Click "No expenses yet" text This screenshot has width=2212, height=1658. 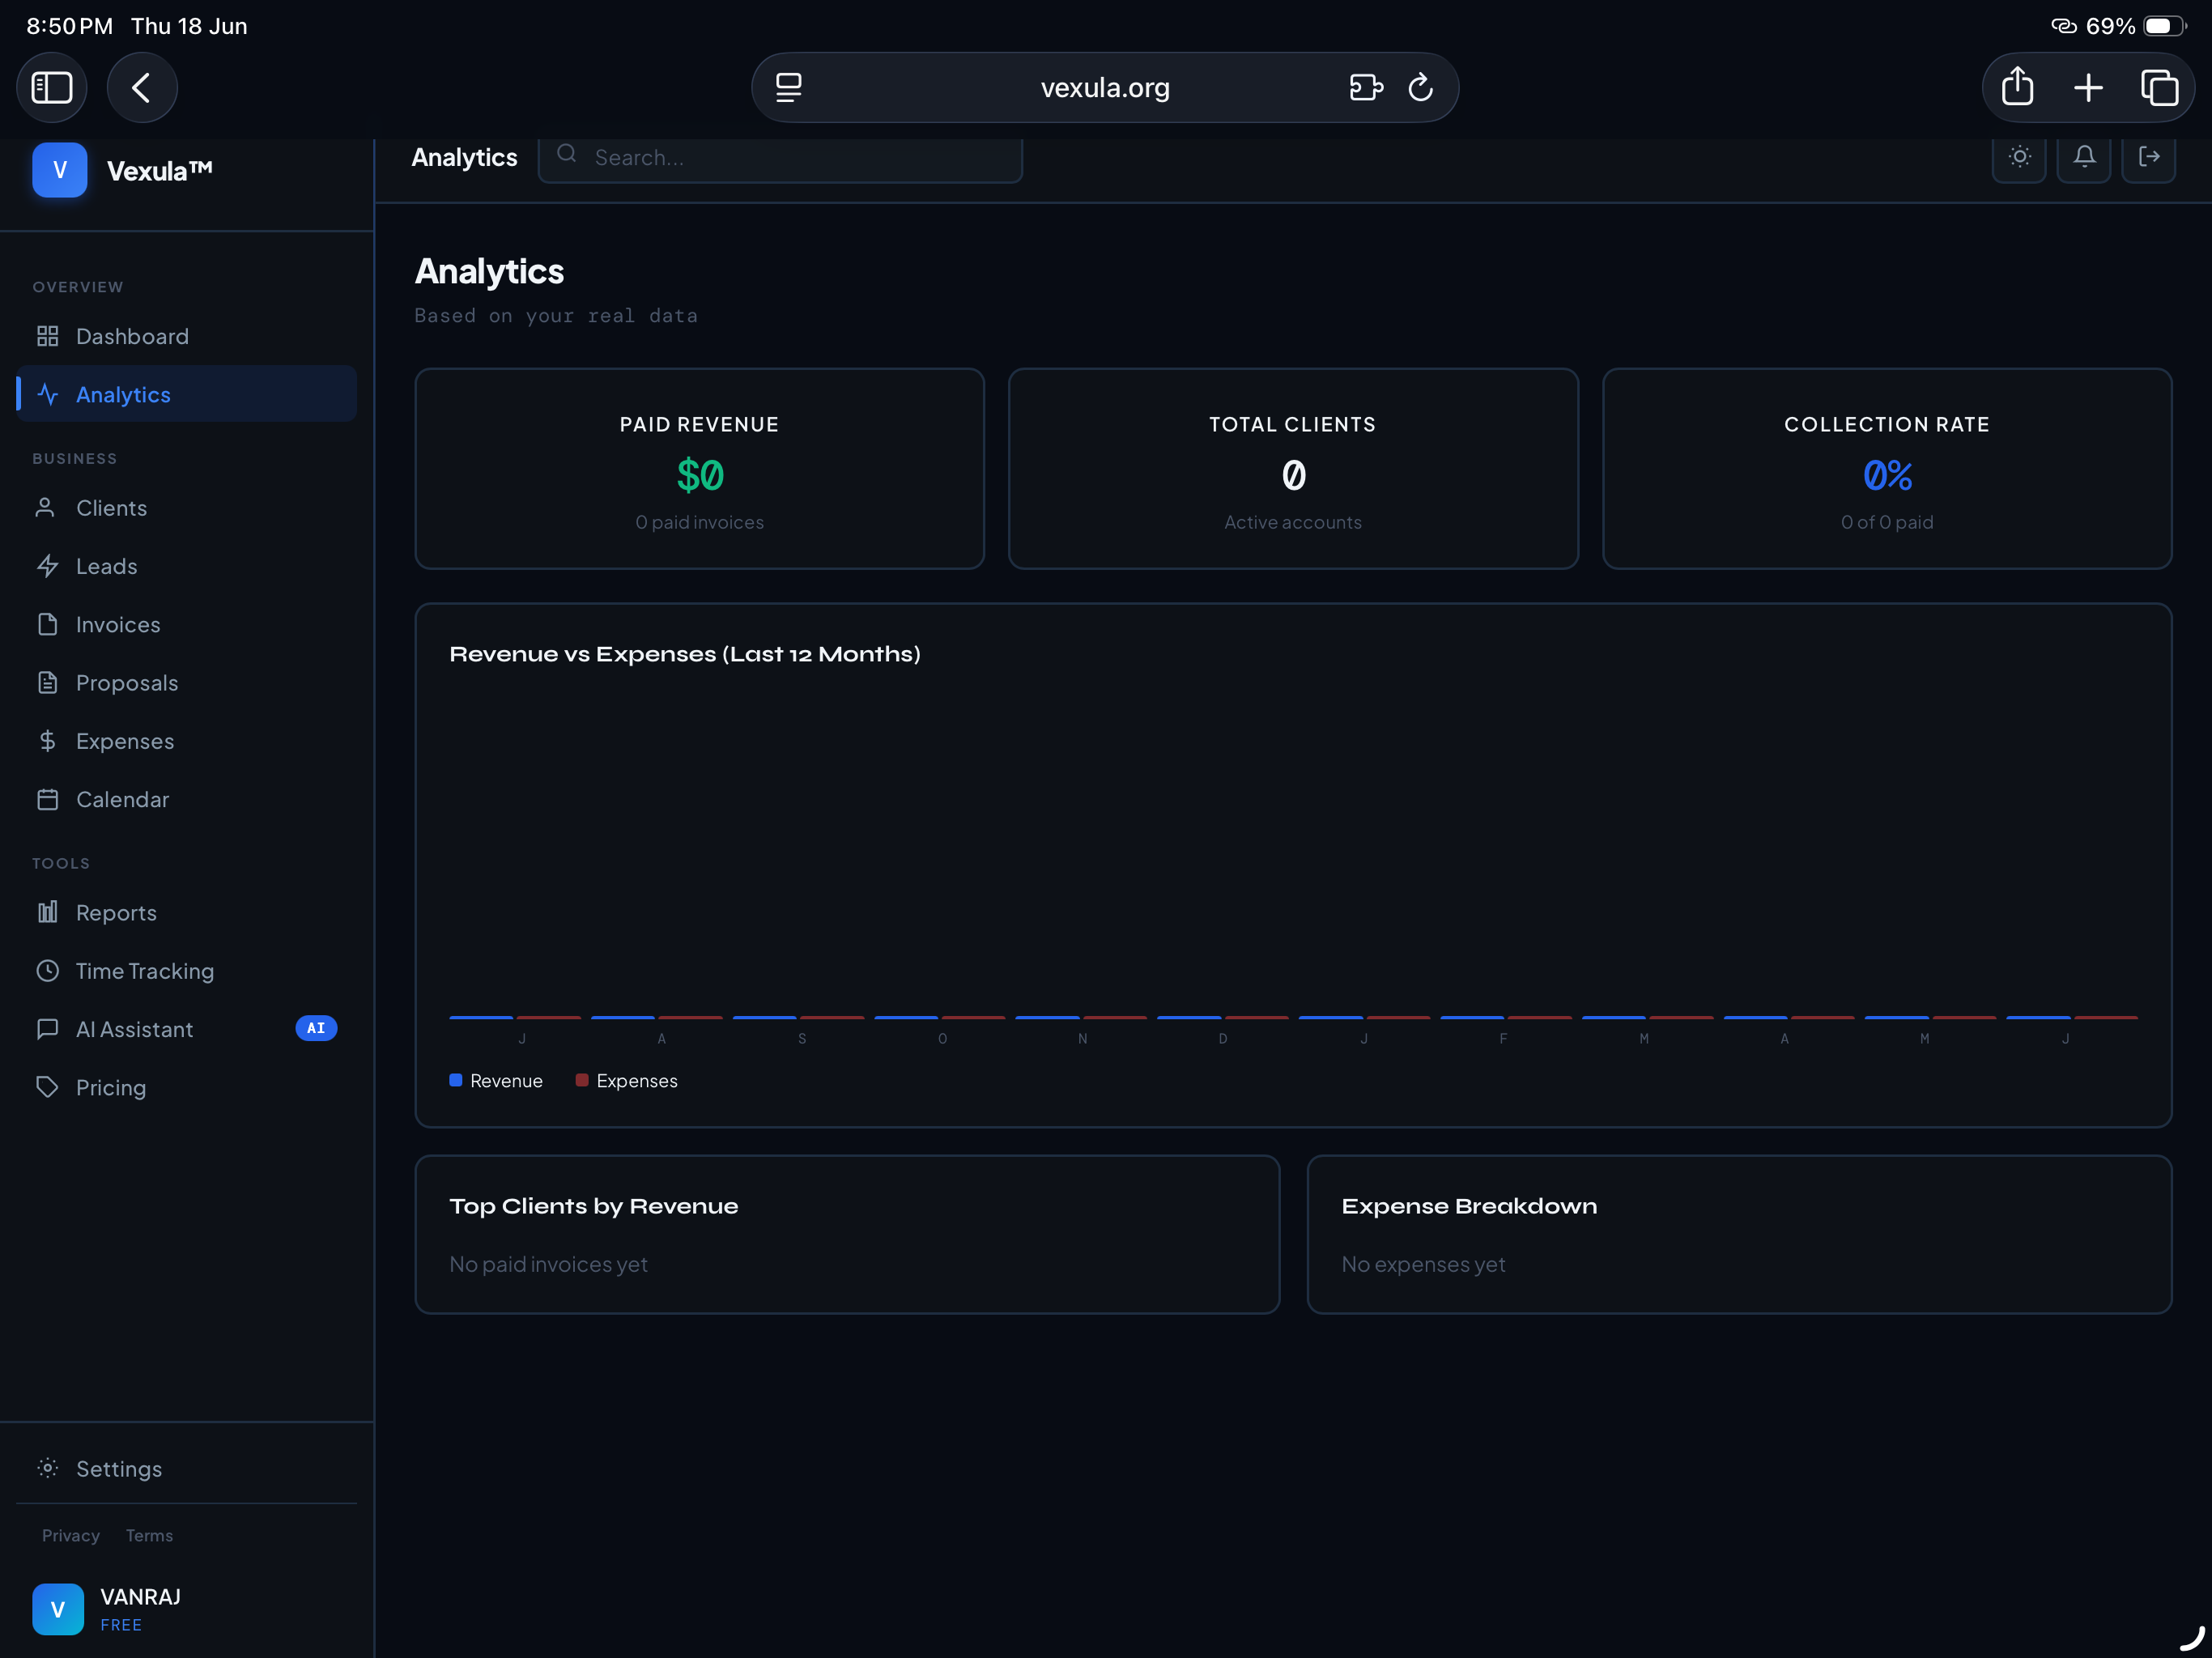(x=1423, y=1264)
